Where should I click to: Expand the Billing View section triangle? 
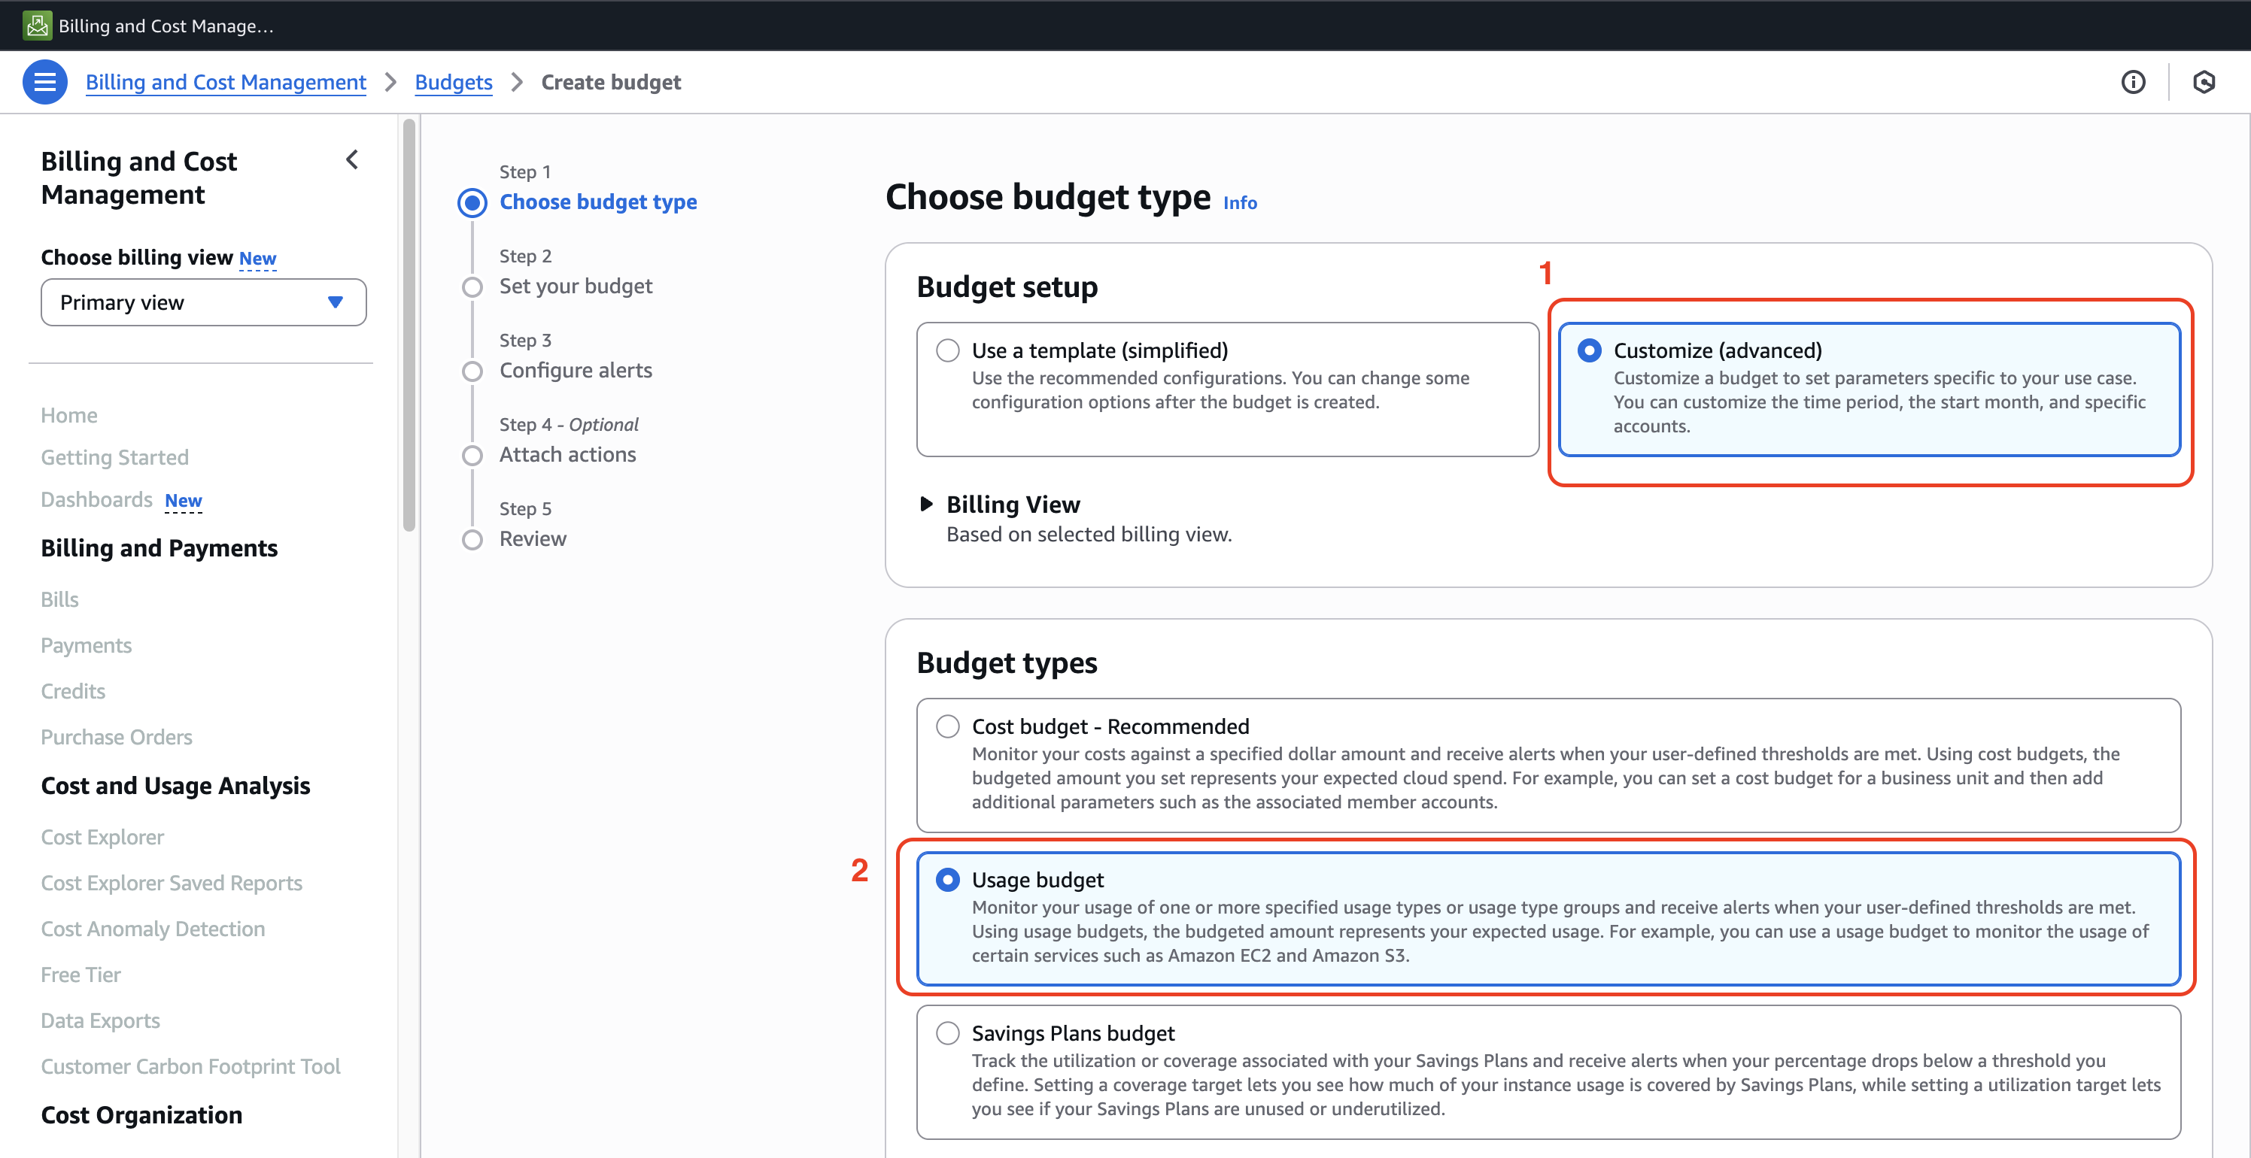click(x=926, y=504)
